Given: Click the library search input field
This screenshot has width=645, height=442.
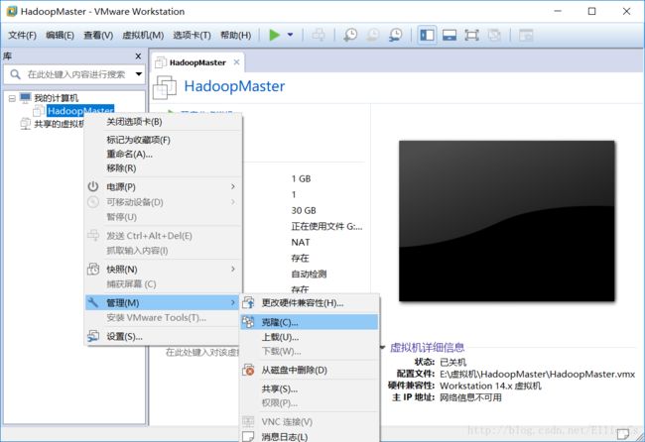Looking at the screenshot, I should tap(76, 74).
